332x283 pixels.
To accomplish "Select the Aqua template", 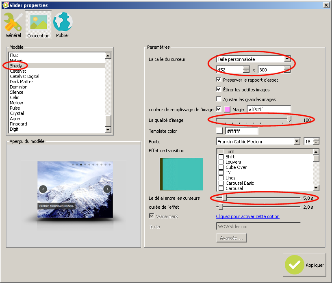I will [x=56, y=119].
